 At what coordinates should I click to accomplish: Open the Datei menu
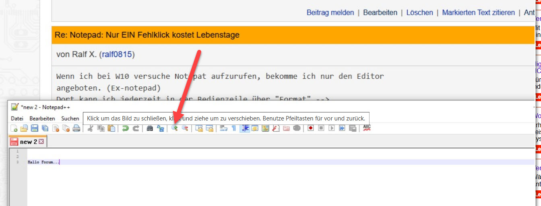point(17,118)
